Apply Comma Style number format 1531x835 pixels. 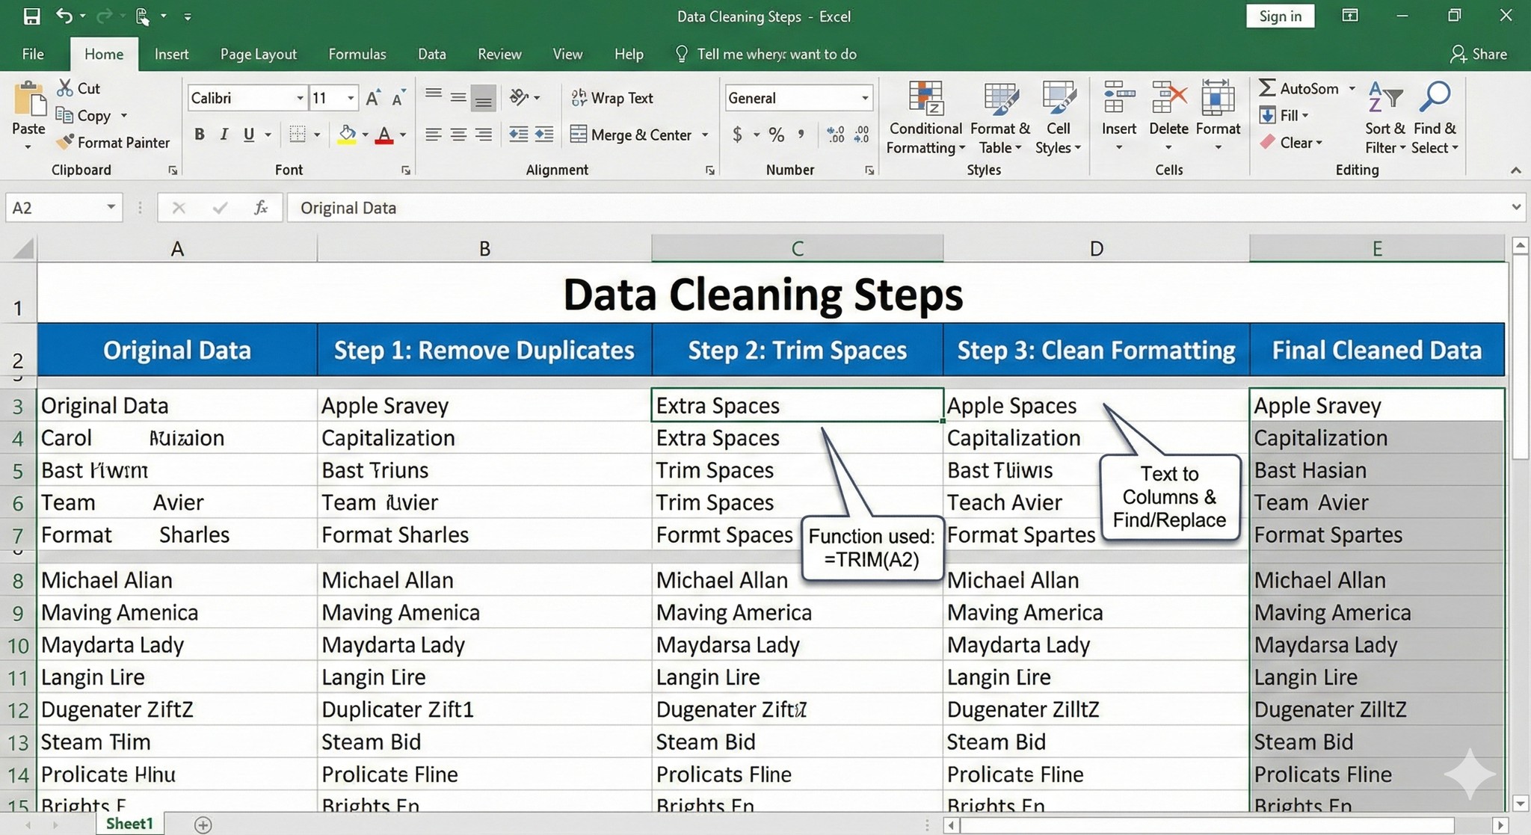(801, 135)
